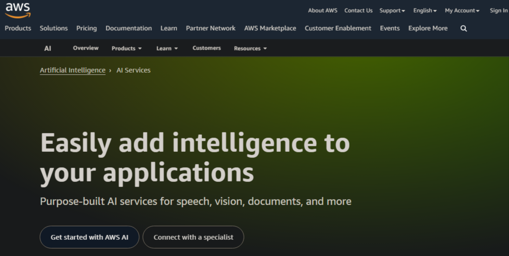
Task: Expand the AI Learn dropdown
Action: (x=167, y=48)
